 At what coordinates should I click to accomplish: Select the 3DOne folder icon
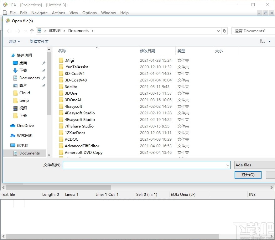61,93
